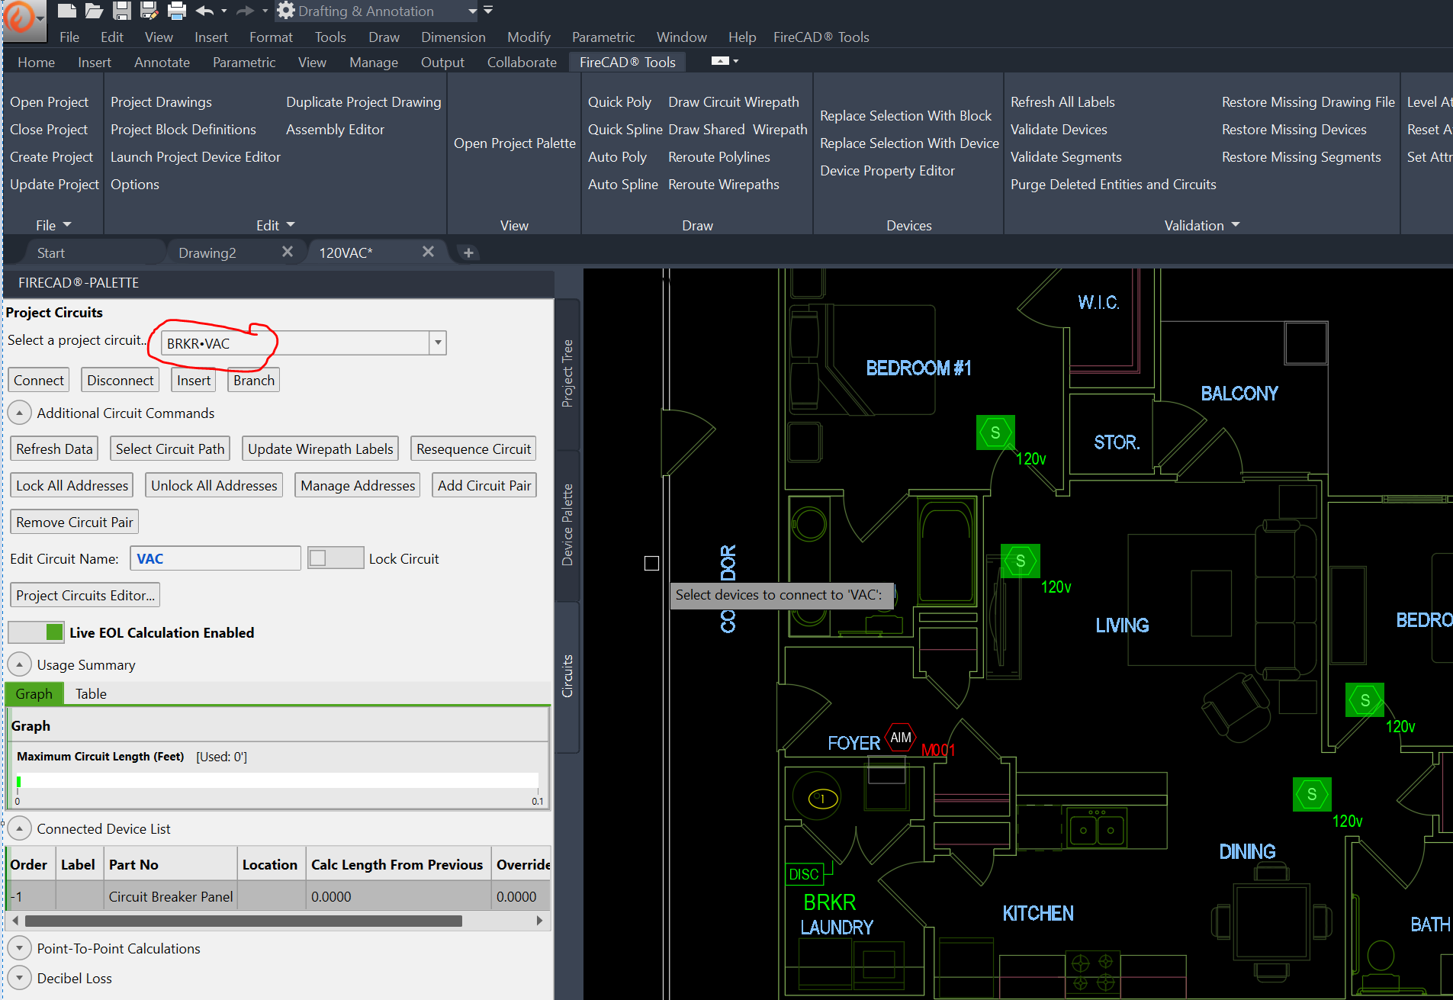
Task: Open the Validation panel dropdown
Action: (1202, 225)
